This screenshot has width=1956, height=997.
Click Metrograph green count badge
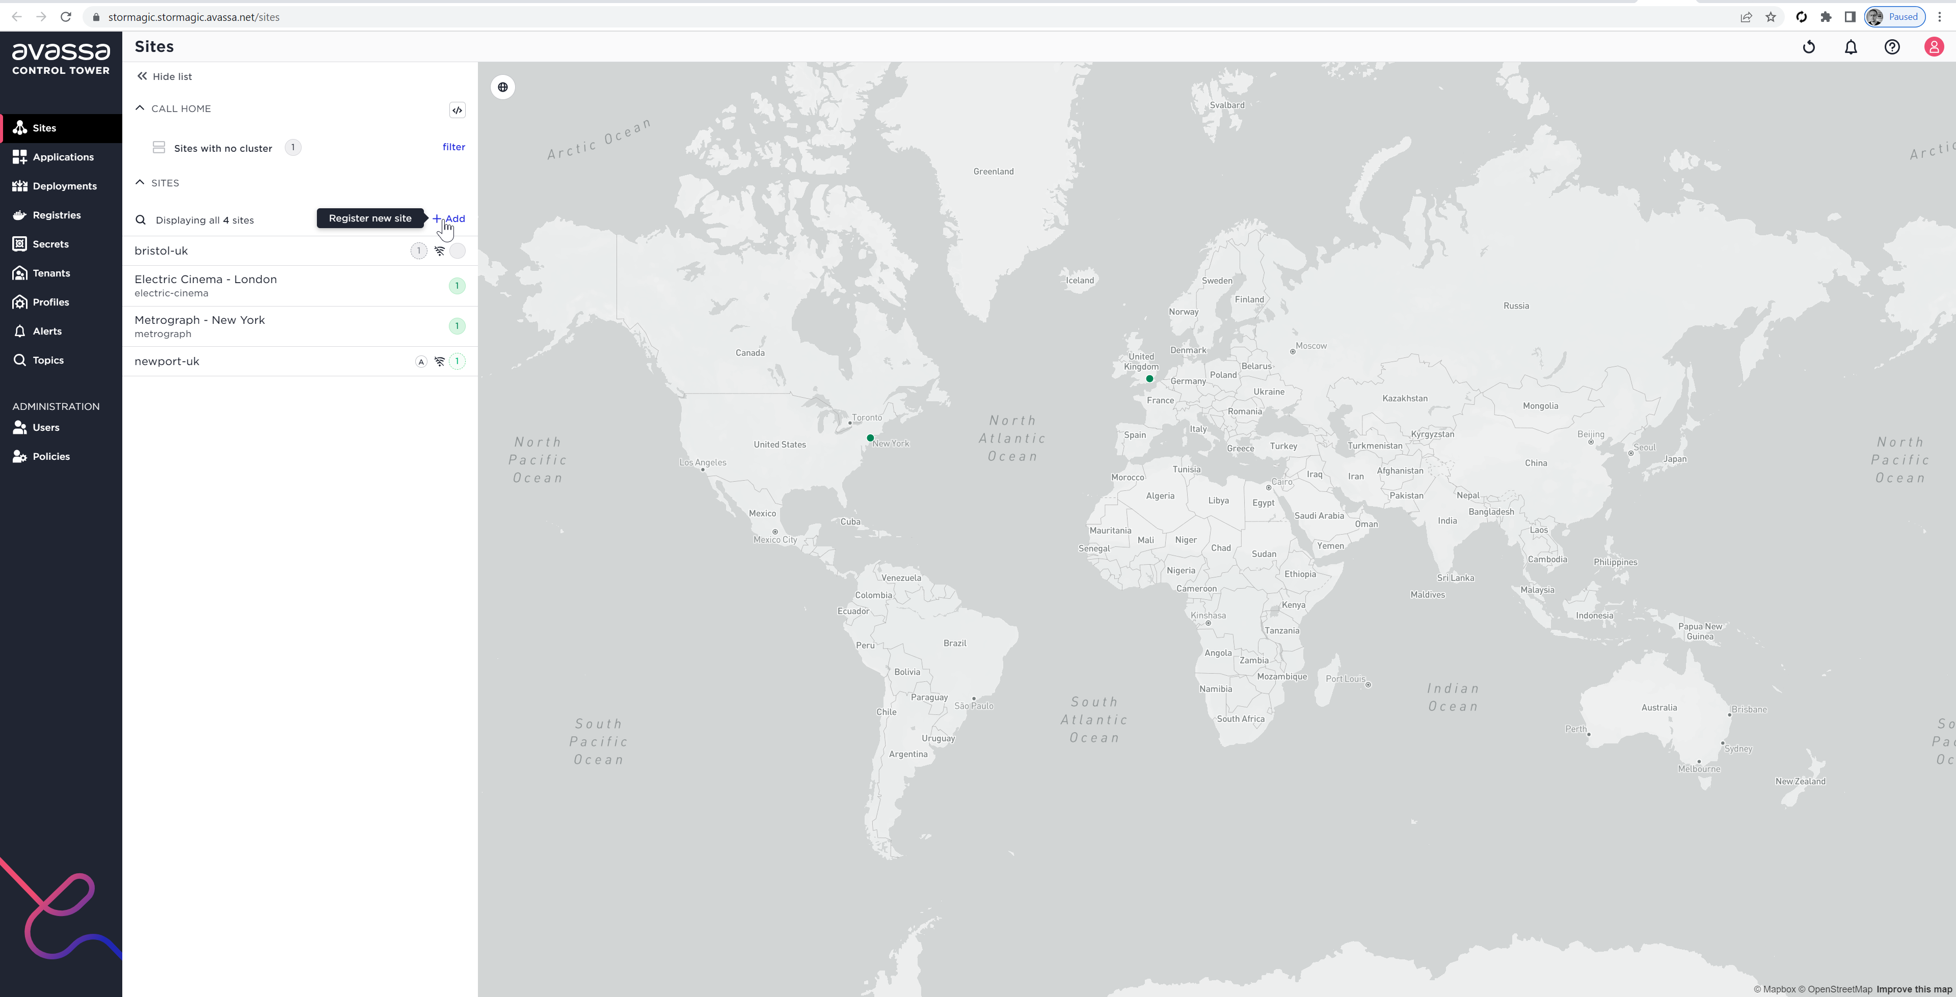click(x=457, y=326)
